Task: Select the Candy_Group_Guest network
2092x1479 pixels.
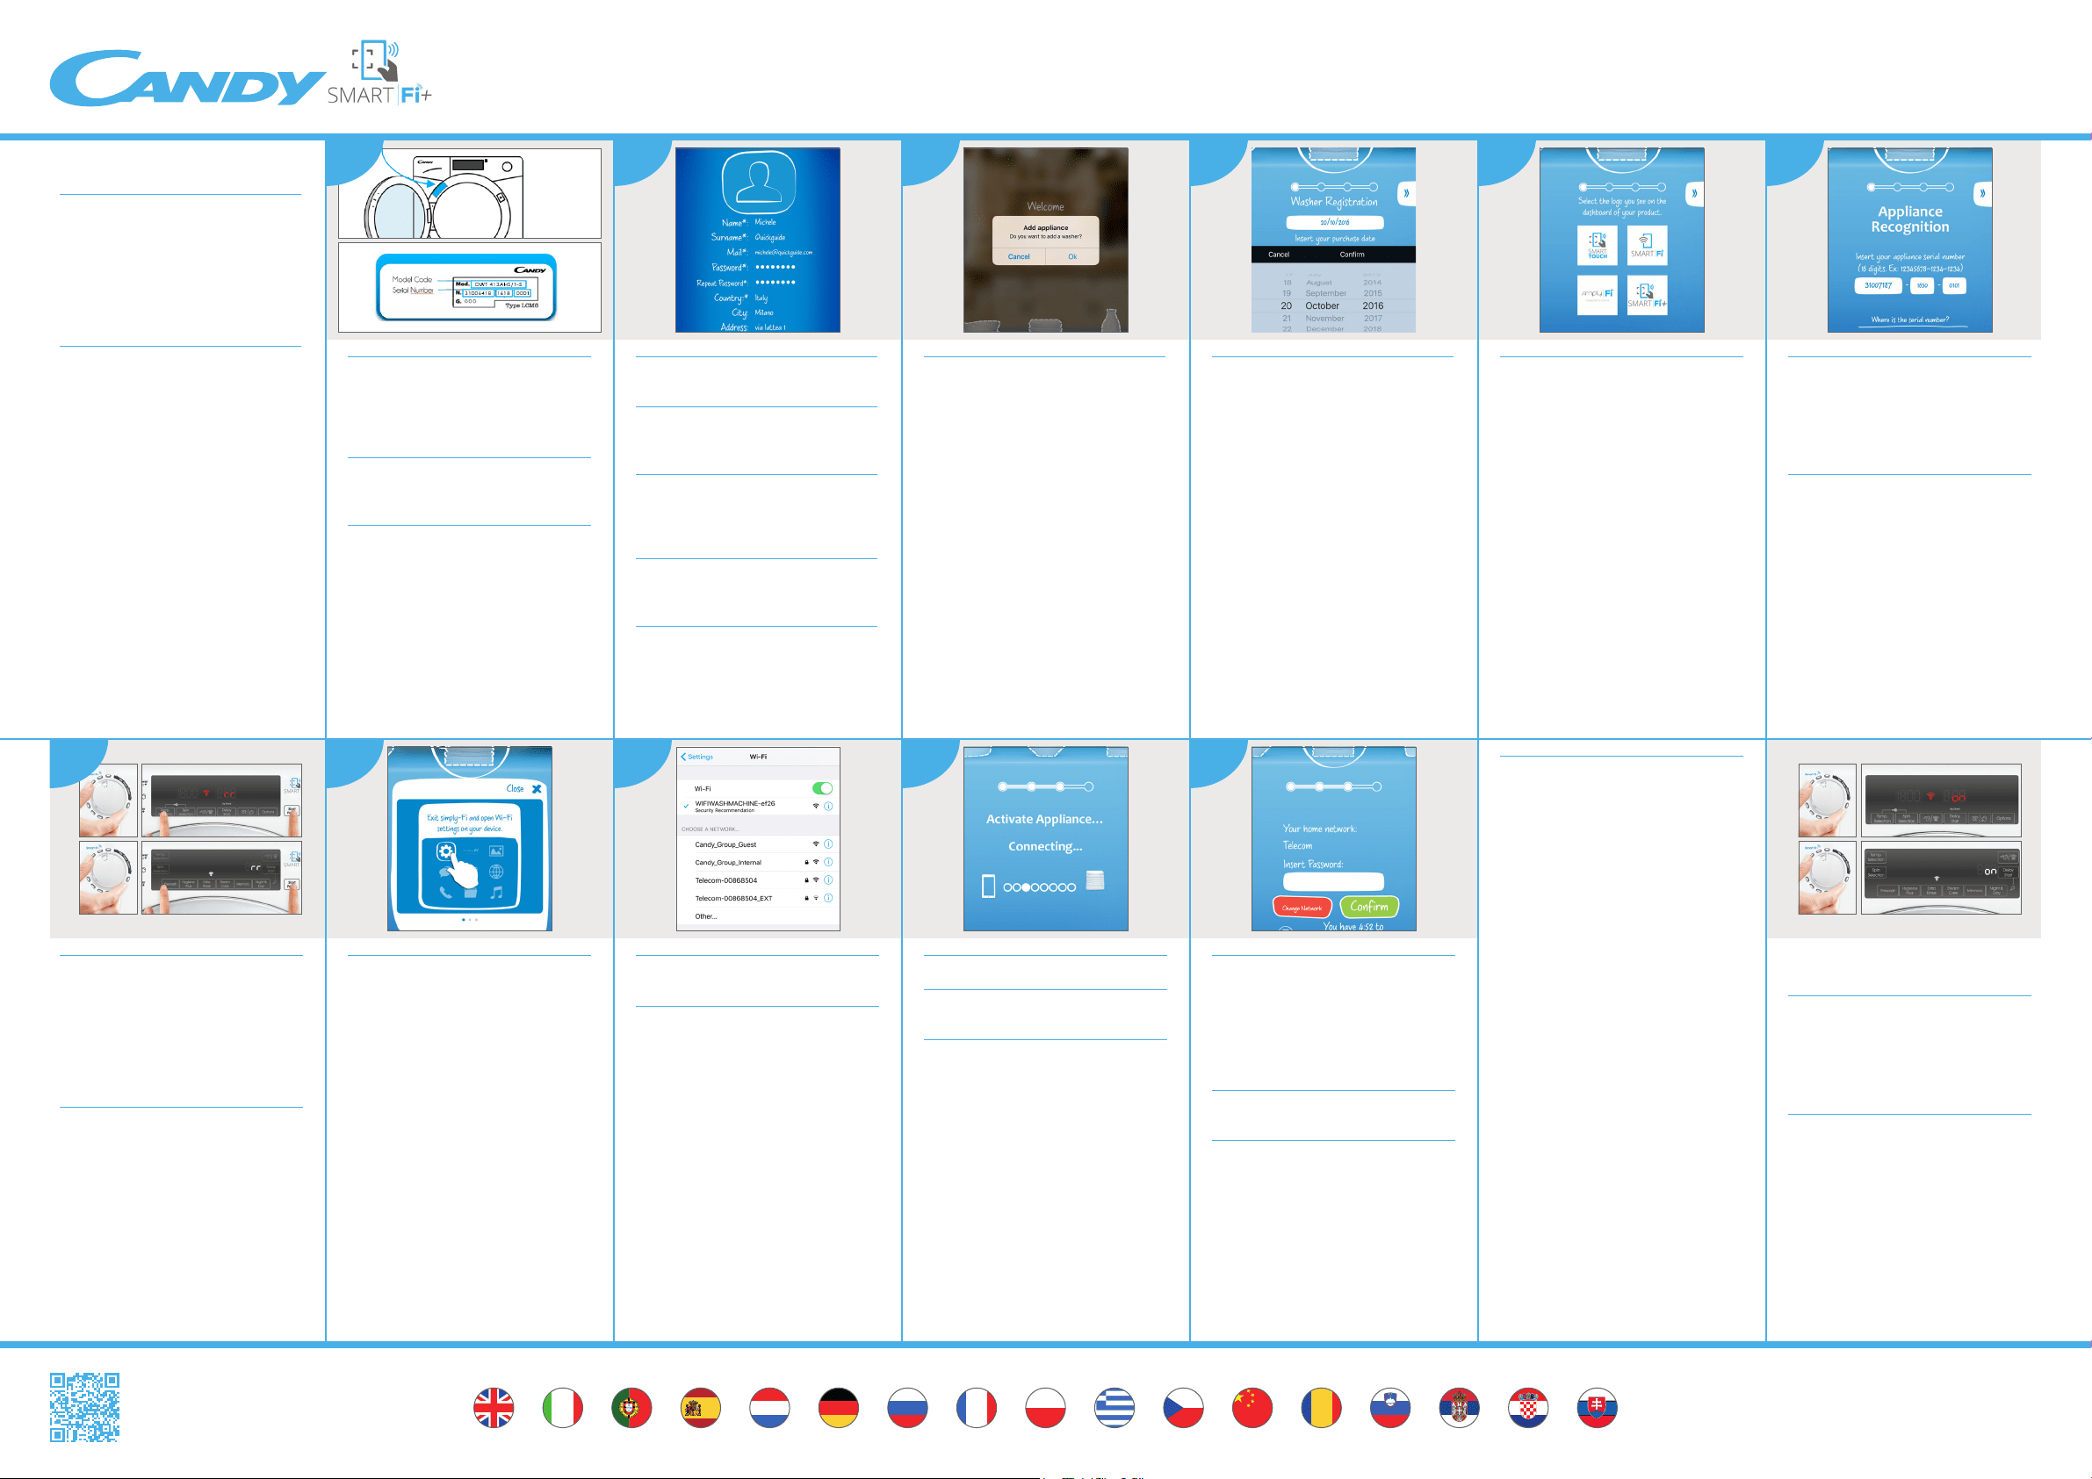Action: coord(758,844)
